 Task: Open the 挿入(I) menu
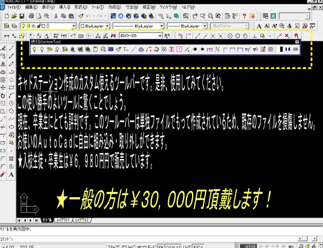[65, 7]
